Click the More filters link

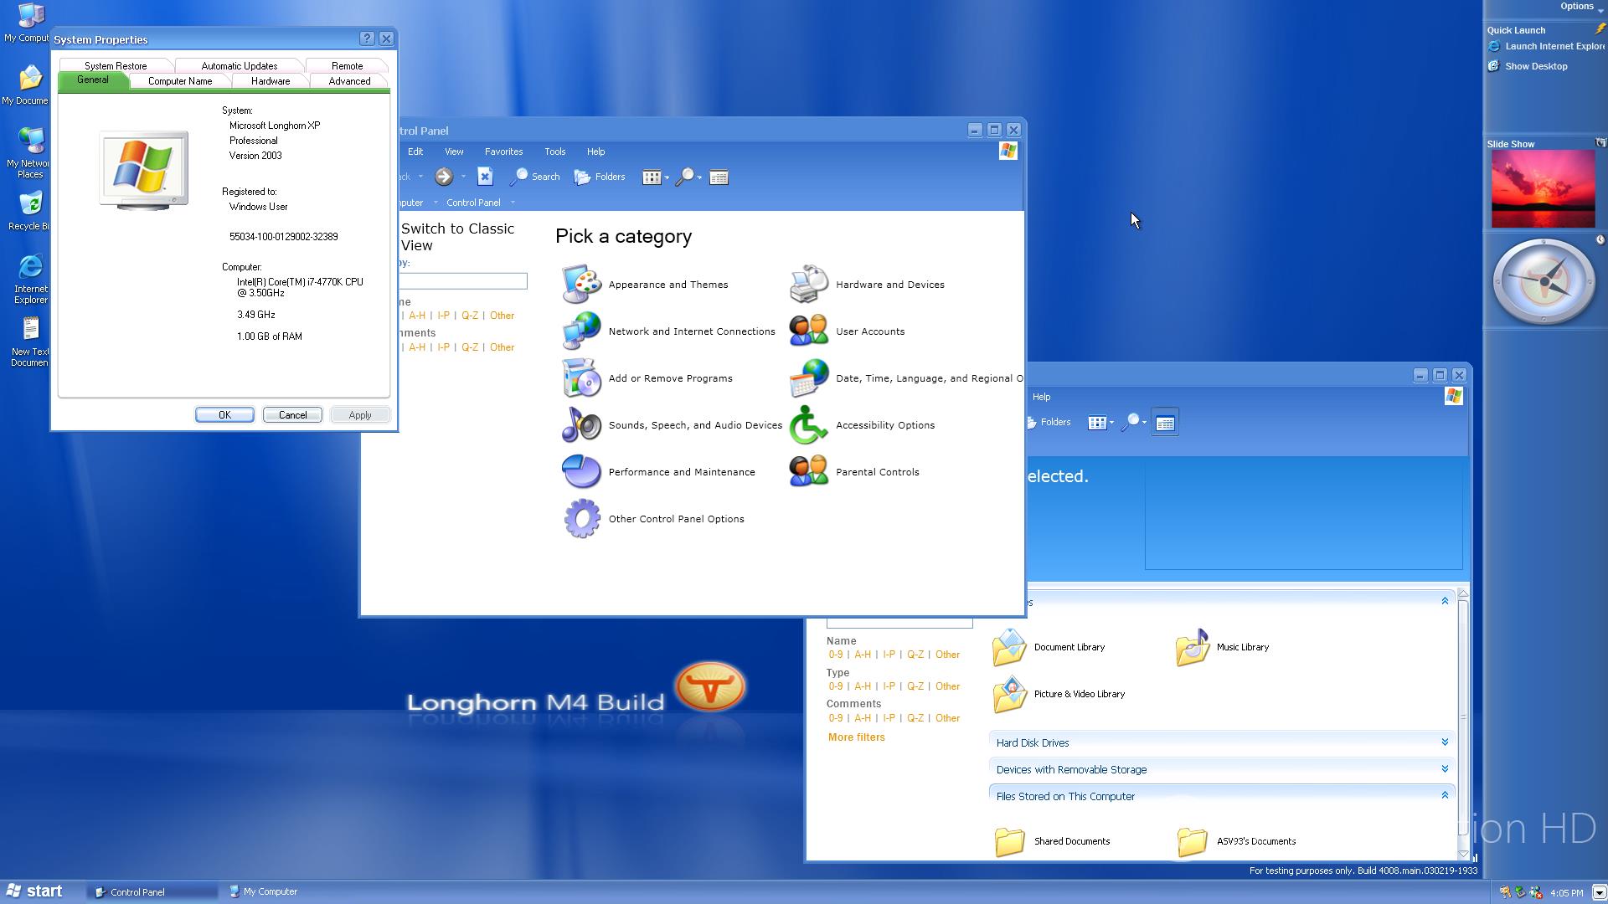pos(856,737)
